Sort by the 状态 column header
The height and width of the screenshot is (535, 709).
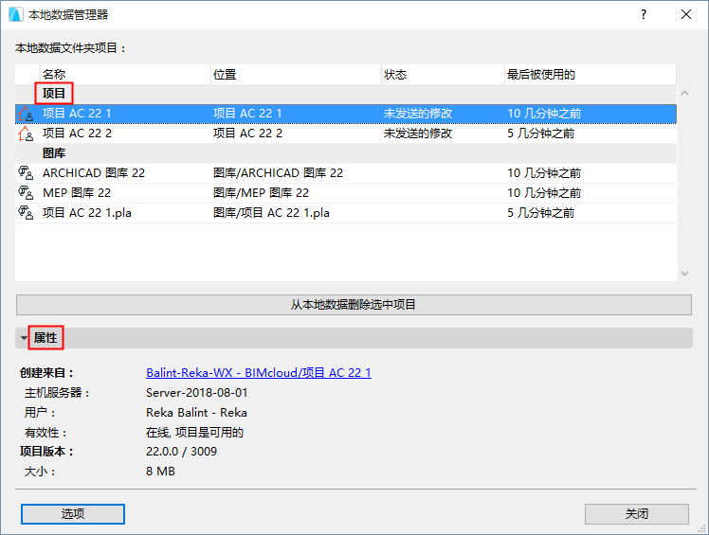[x=444, y=74]
